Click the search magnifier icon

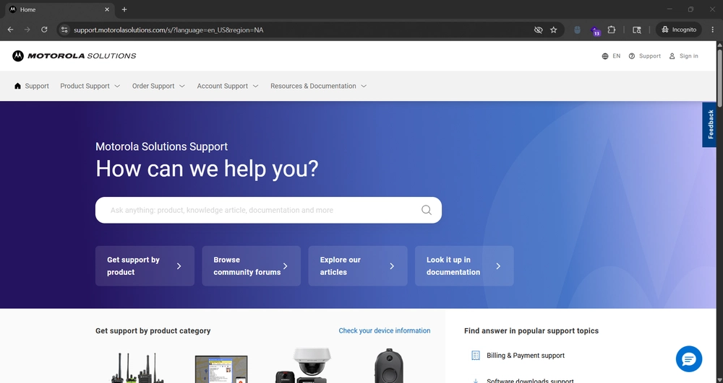[x=427, y=210]
